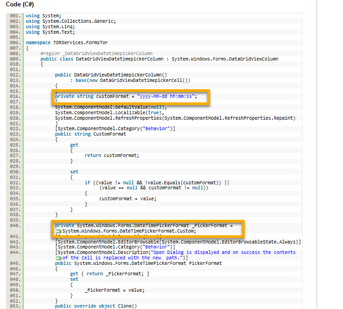The height and width of the screenshot is (309, 343).
Task: Click the Description "Open Dialog is dispalyed" line
Action: point(175,253)
